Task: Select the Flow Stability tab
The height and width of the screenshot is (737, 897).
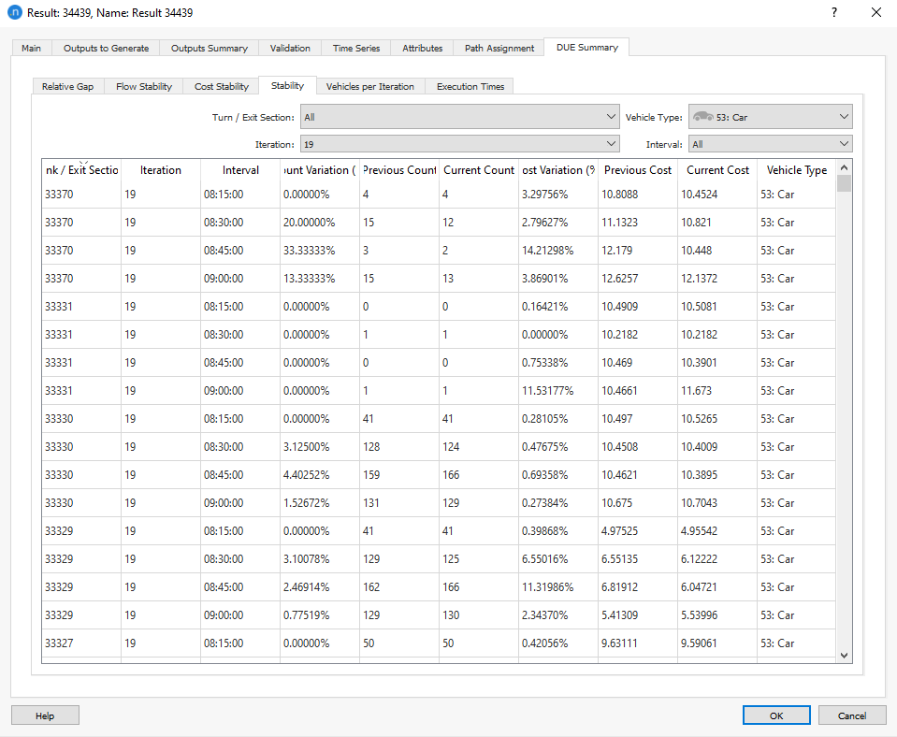Action: [142, 85]
